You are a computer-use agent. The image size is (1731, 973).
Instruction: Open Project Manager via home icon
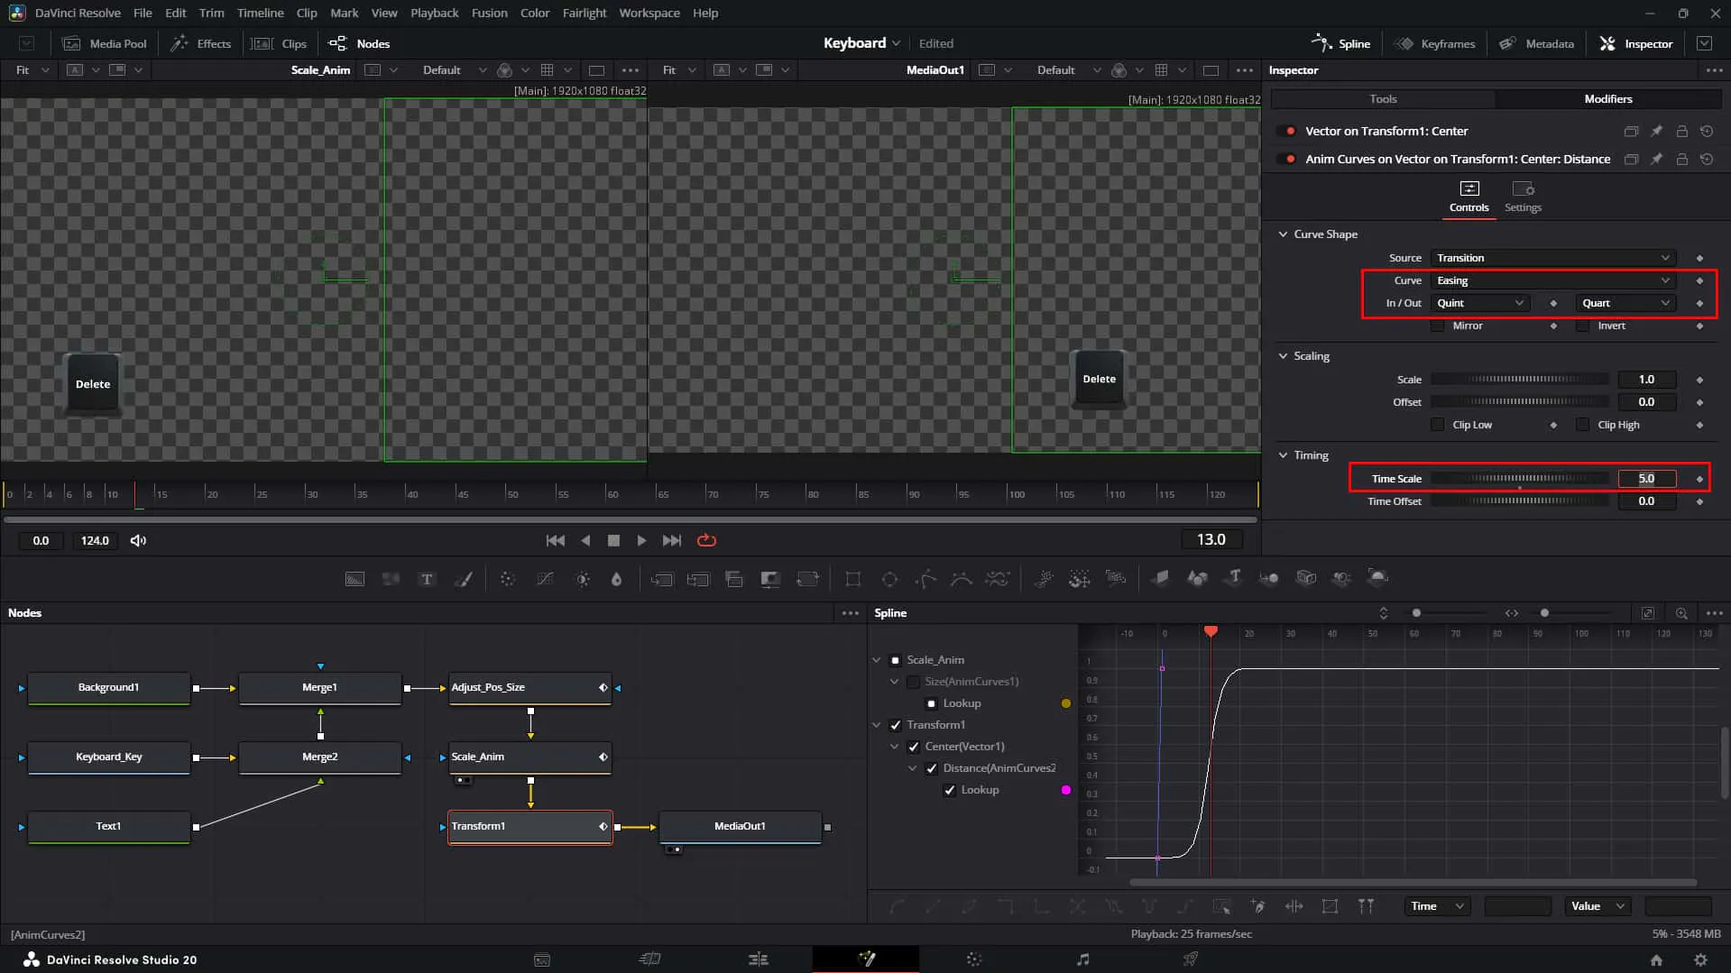click(x=1656, y=960)
